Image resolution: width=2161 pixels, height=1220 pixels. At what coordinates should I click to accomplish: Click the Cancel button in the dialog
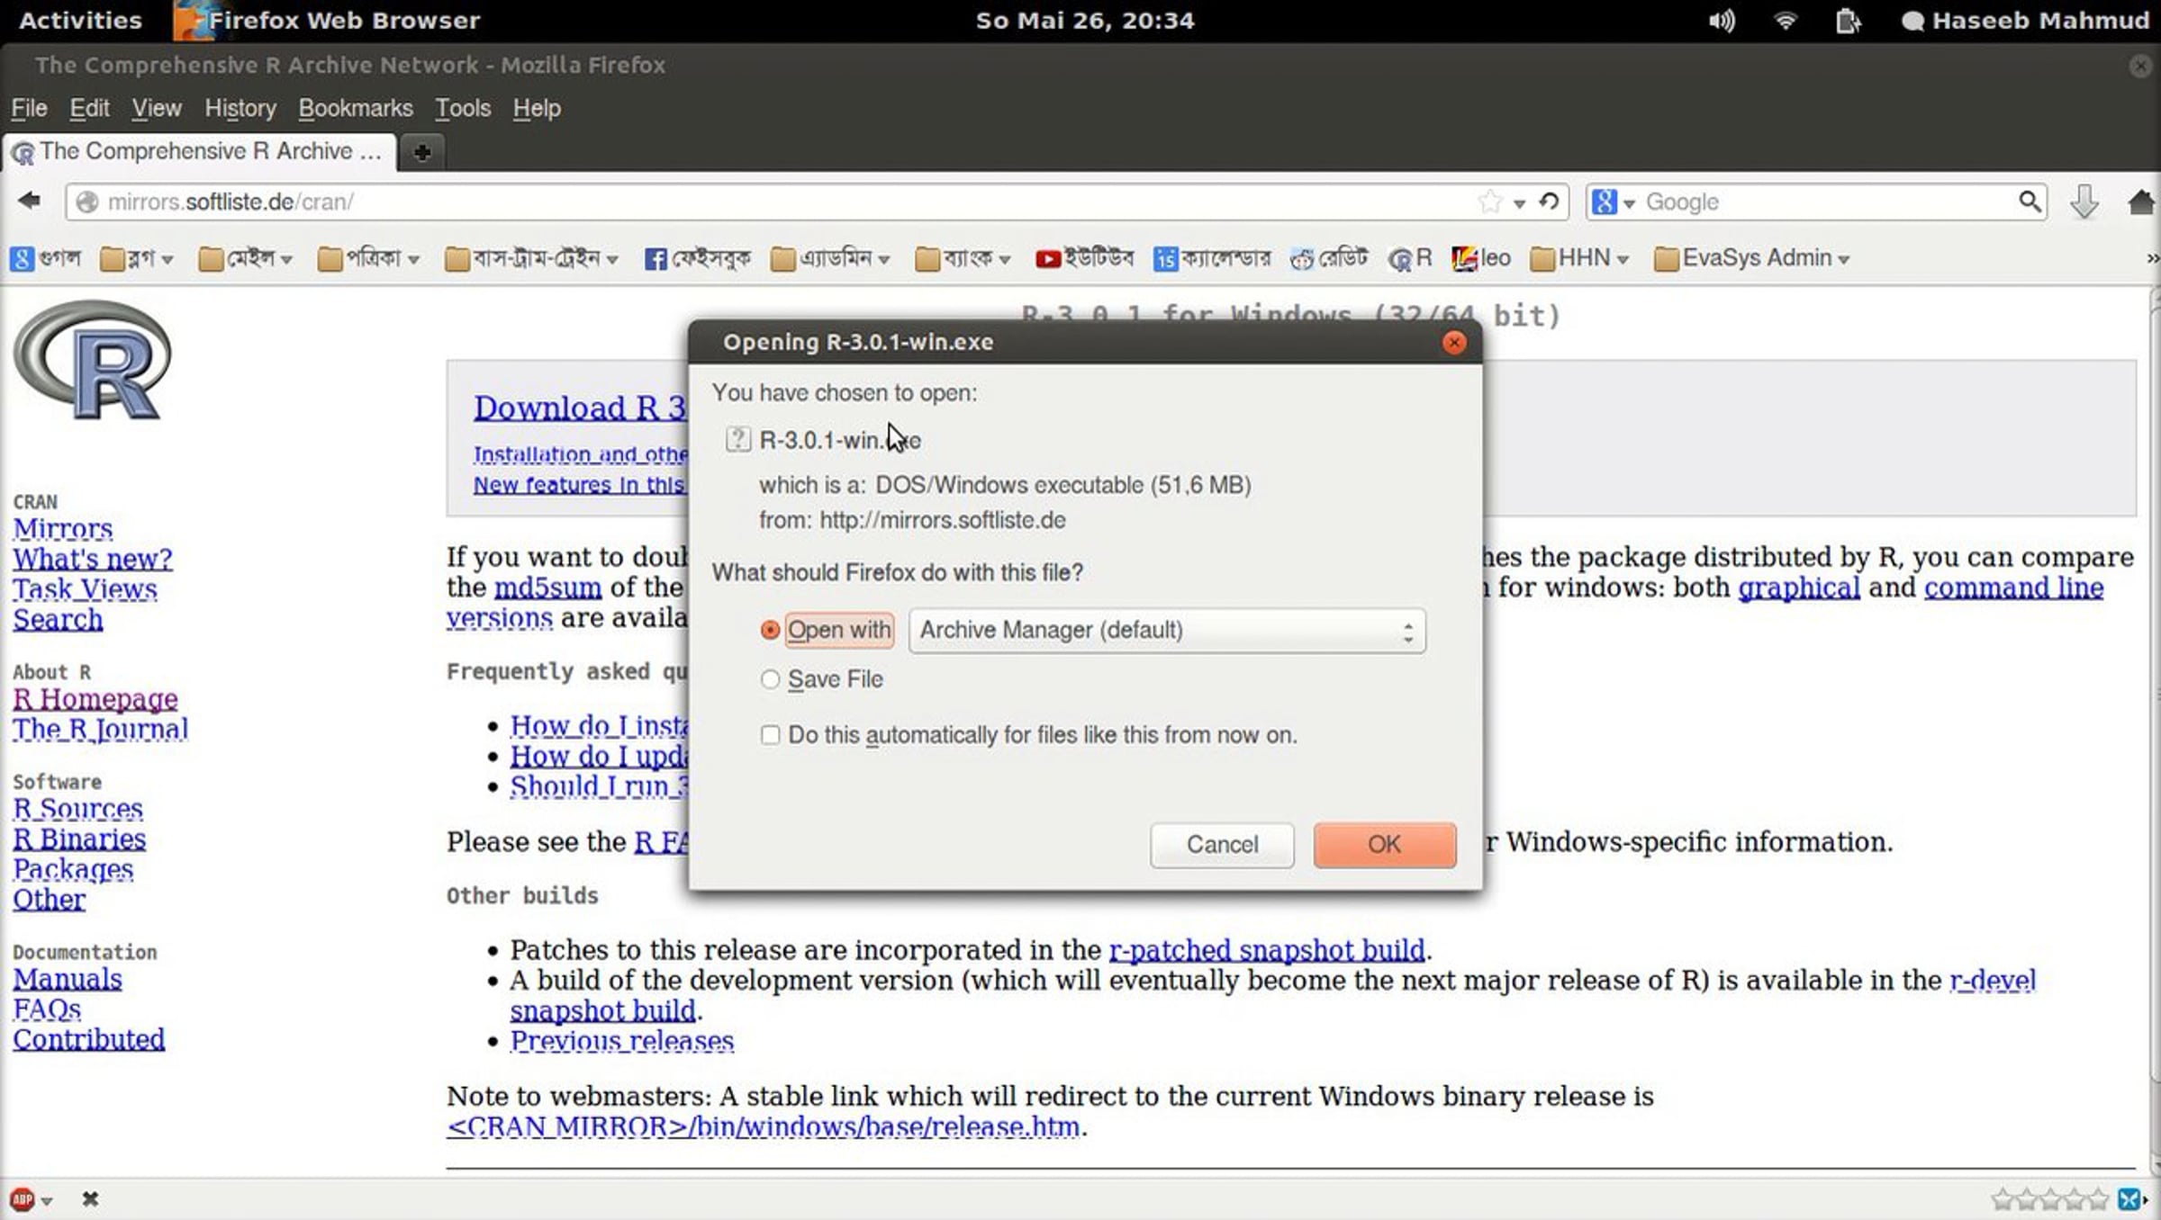point(1222,845)
